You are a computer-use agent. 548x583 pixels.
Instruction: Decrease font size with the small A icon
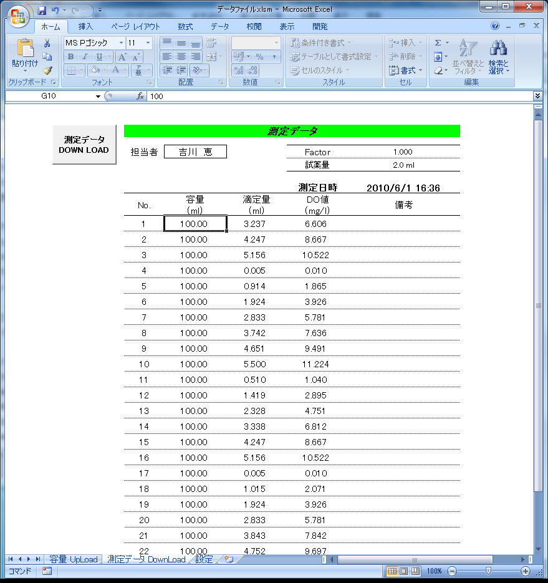pos(136,57)
